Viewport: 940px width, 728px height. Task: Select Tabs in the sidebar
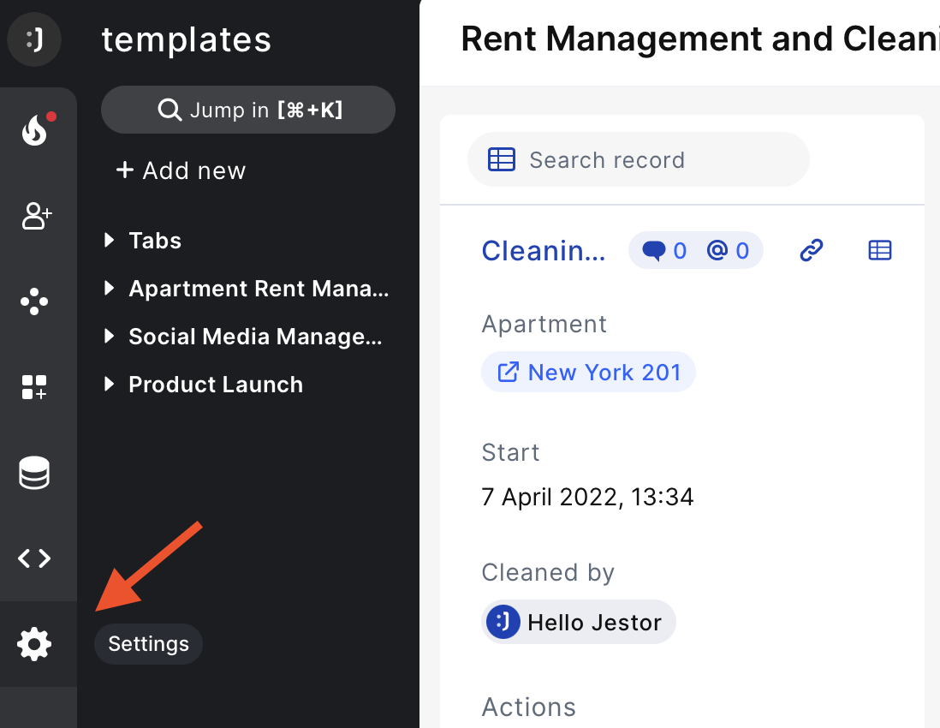[x=155, y=241]
